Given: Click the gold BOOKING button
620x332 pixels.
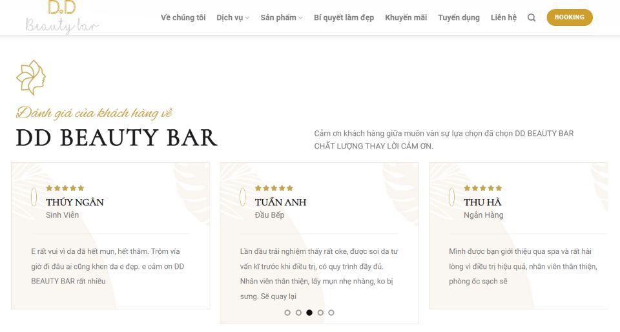Looking at the screenshot, I should pos(570,17).
